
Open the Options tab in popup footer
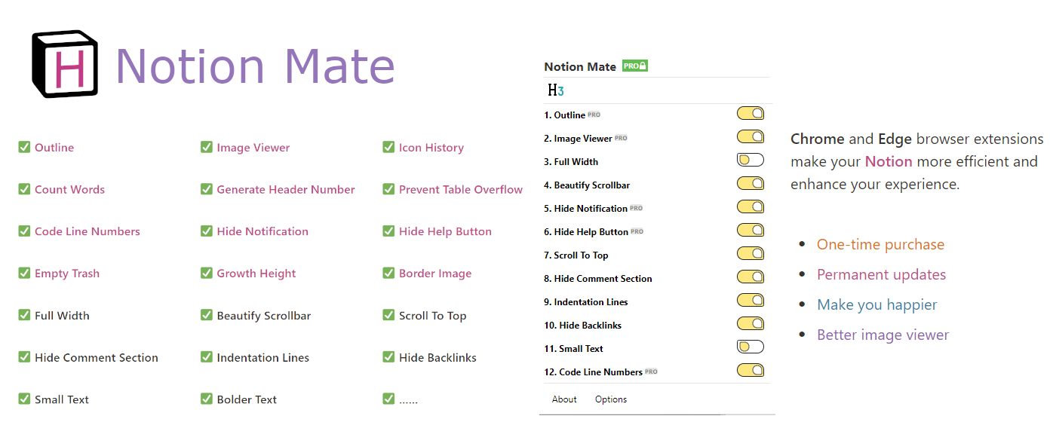(x=611, y=399)
